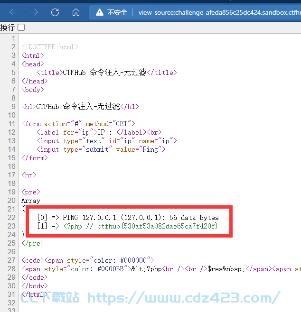Screen dimensions: 301x312
Task: Go back using the browser back arrow
Action: (x=13, y=12)
